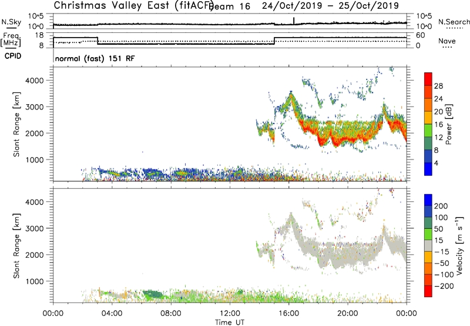This screenshot has height=326, width=470.
Task: Click the '200' value on the velocity colorbar
Action: coord(441,206)
